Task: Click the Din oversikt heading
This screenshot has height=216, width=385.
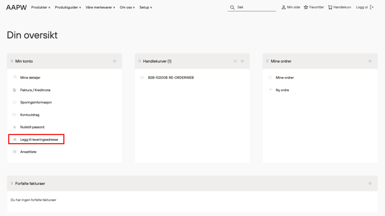Action: (x=32, y=35)
